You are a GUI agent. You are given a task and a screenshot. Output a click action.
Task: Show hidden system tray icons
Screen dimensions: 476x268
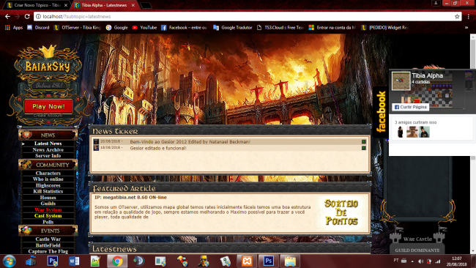[x=412, y=261]
